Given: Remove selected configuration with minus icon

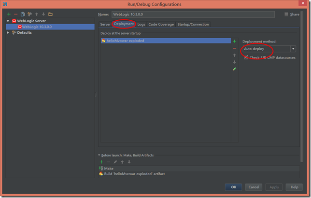Looking at the screenshot, I should click(15, 14).
